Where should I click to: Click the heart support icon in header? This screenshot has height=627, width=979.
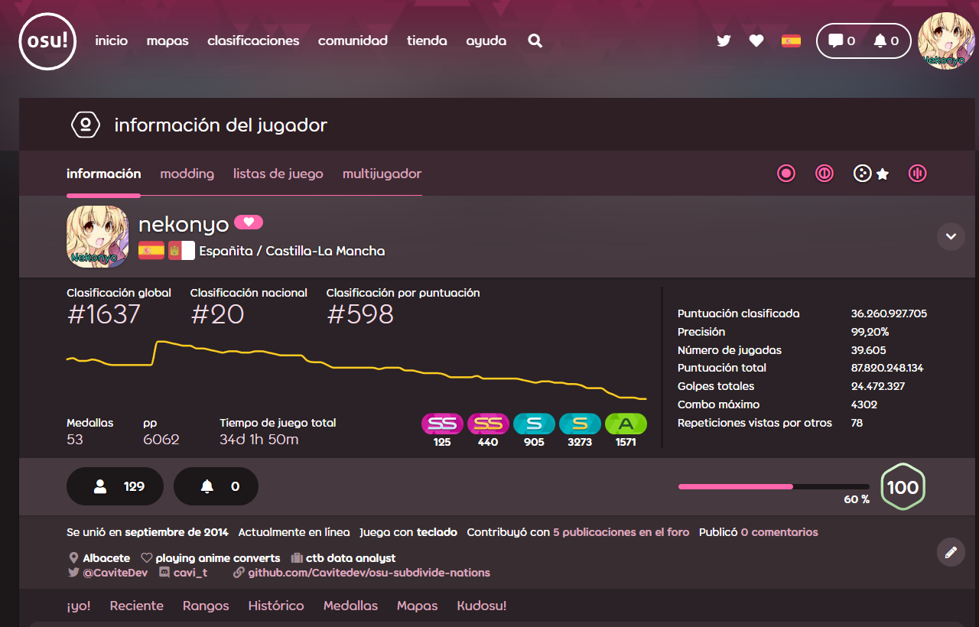756,41
